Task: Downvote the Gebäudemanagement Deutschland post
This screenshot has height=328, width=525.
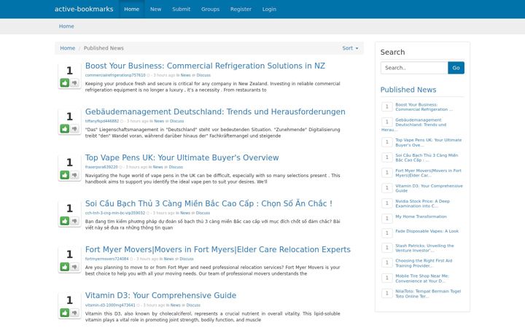Action: pos(74,129)
